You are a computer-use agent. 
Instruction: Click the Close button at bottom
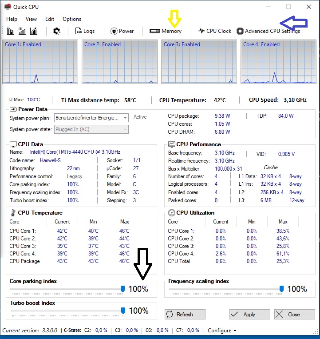(295, 315)
